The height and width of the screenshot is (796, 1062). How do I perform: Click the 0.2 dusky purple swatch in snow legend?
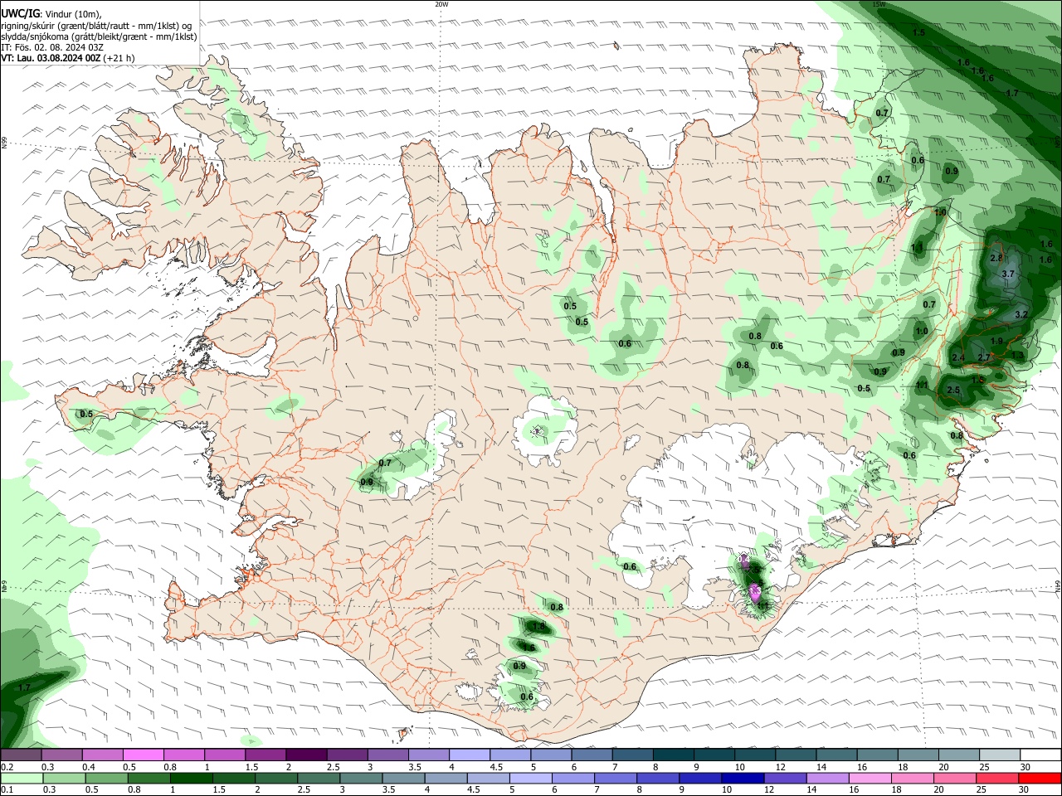(21, 755)
